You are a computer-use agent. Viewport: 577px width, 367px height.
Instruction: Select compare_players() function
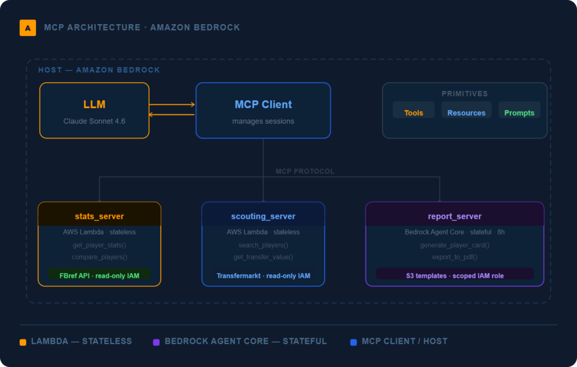click(x=99, y=257)
